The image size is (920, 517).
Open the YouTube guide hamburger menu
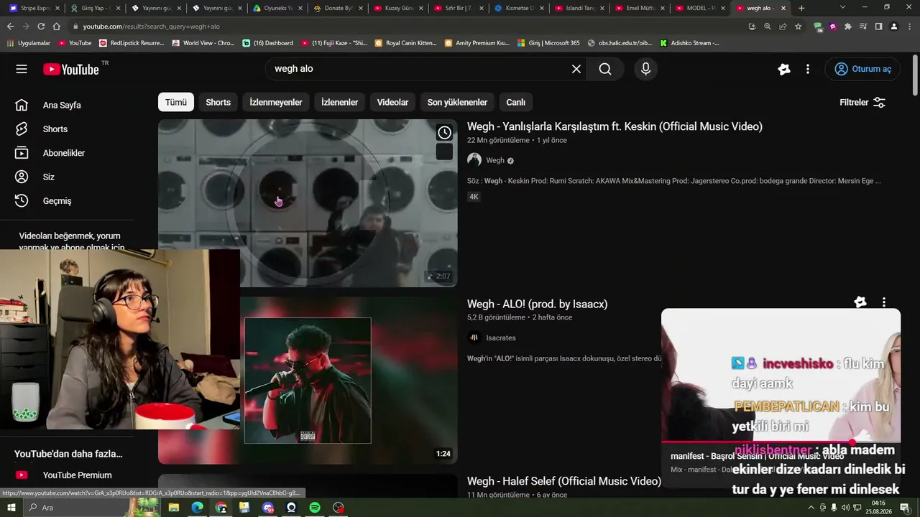(x=22, y=69)
